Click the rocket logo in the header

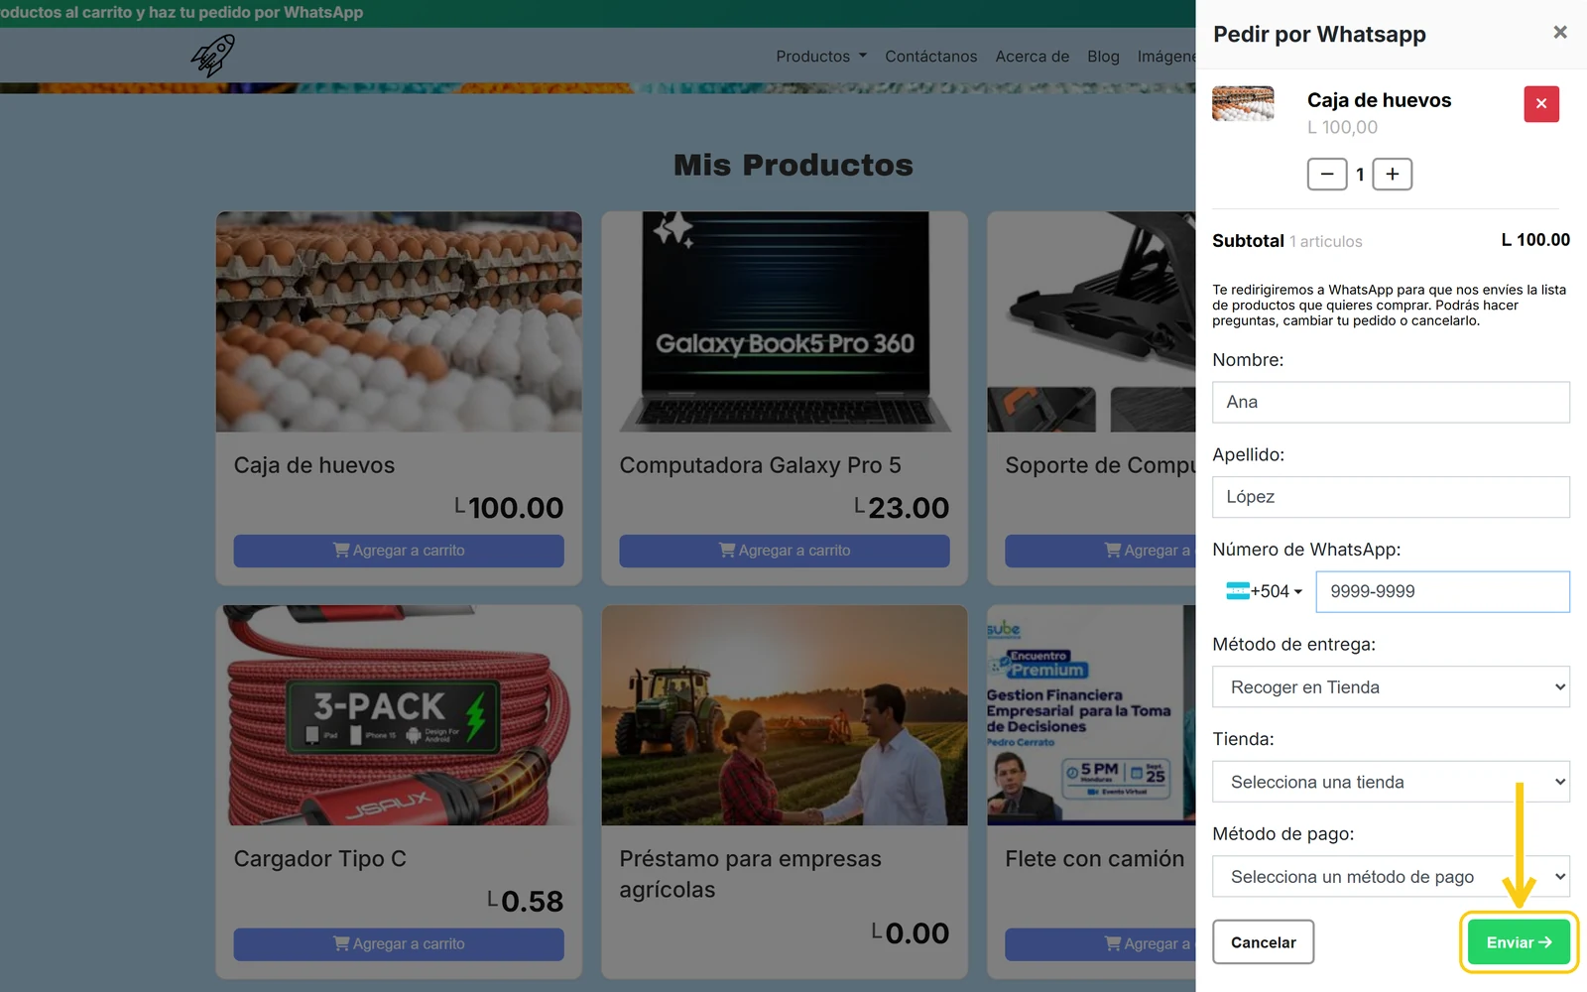[213, 56]
